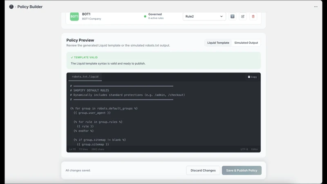Click Discard Changes
The image size is (327, 184).
(x=203, y=171)
